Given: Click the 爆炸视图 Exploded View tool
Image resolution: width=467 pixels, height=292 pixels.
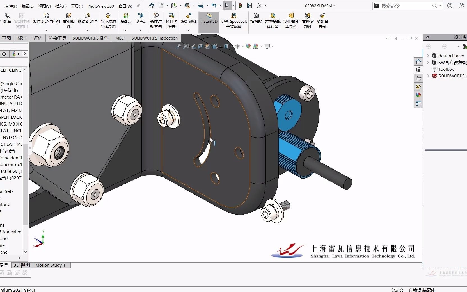Looking at the screenshot, I should click(189, 19).
